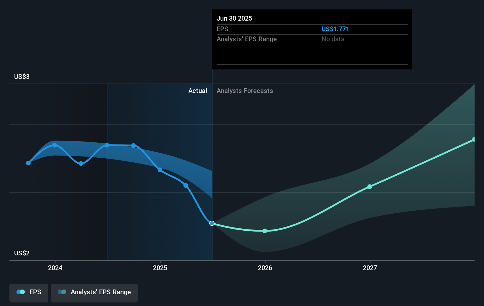Toggle the Analysts' EPS Range legend
The image size is (484, 306).
pos(94,293)
